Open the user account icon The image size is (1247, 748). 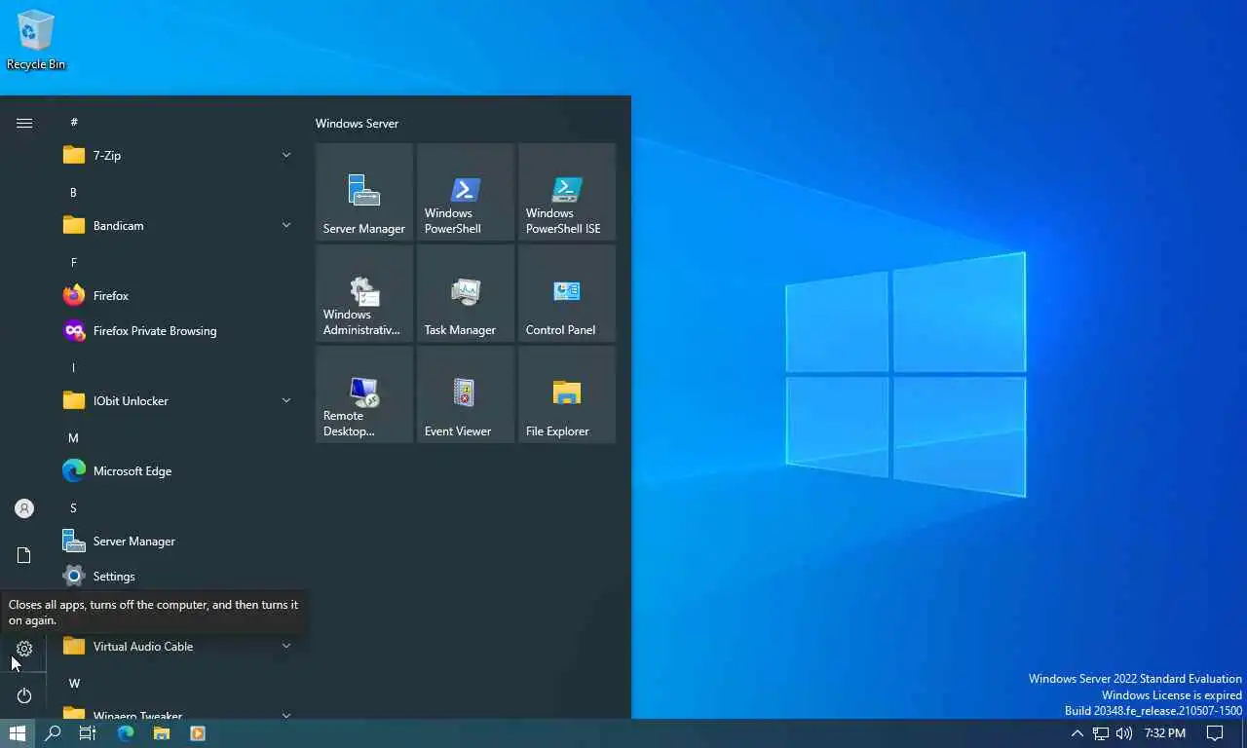pyautogui.click(x=24, y=508)
